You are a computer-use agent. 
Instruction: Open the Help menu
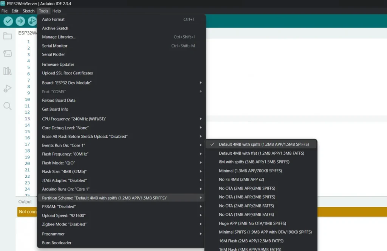[x=56, y=11]
